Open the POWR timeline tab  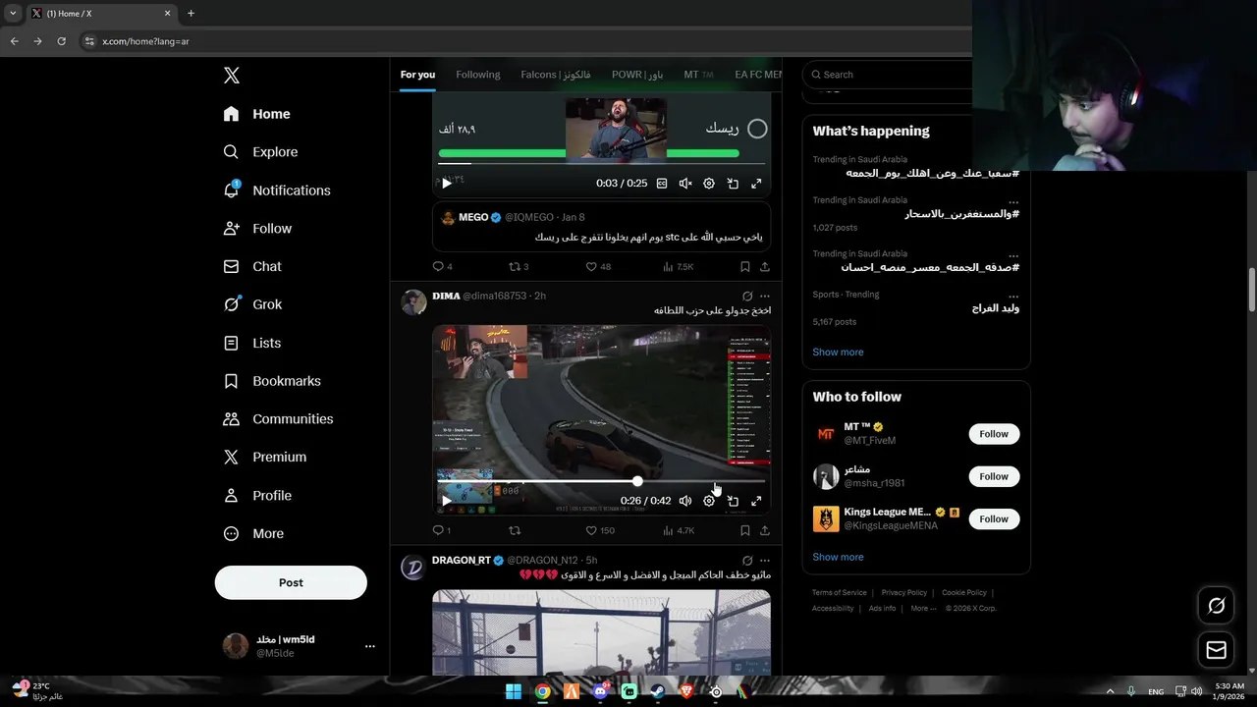point(637,75)
